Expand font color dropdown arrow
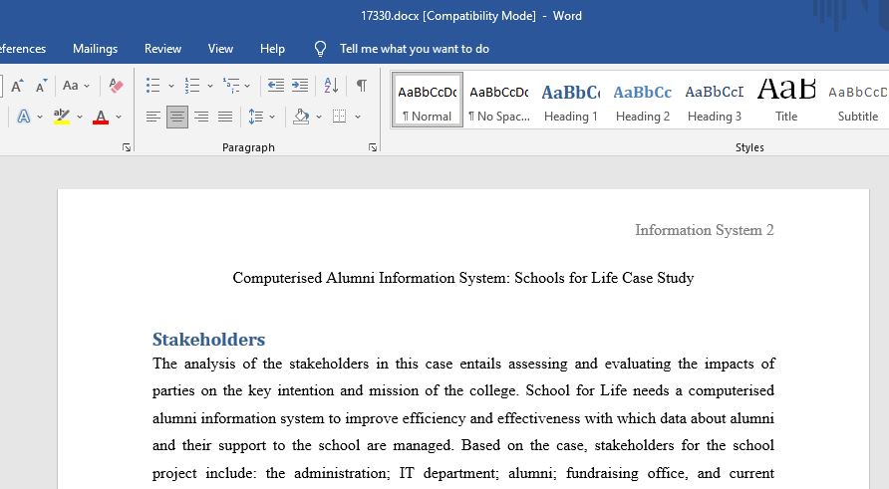The height and width of the screenshot is (489, 889). pyautogui.click(x=119, y=118)
